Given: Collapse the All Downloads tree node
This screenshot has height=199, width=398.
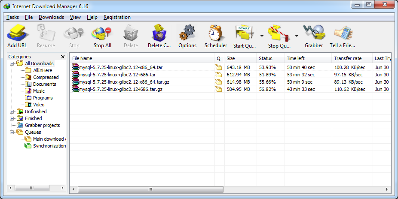Looking at the screenshot, I should [12, 63].
